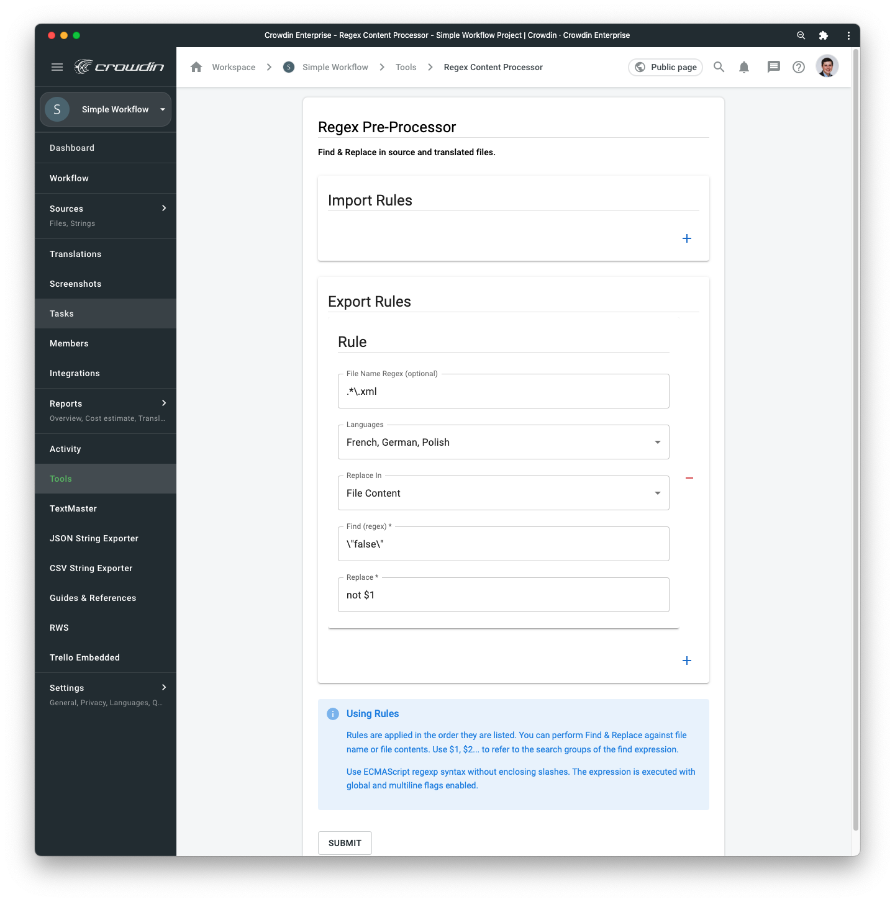Open TextMaster tool

106,508
